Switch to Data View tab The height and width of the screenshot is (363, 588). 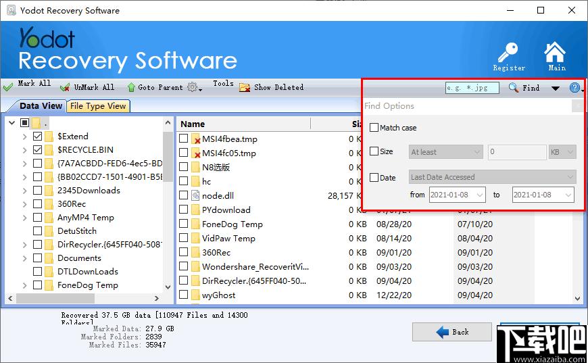[x=41, y=105]
